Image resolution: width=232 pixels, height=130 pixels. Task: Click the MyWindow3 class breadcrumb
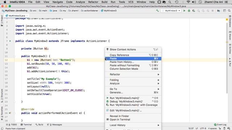point(109,10)
